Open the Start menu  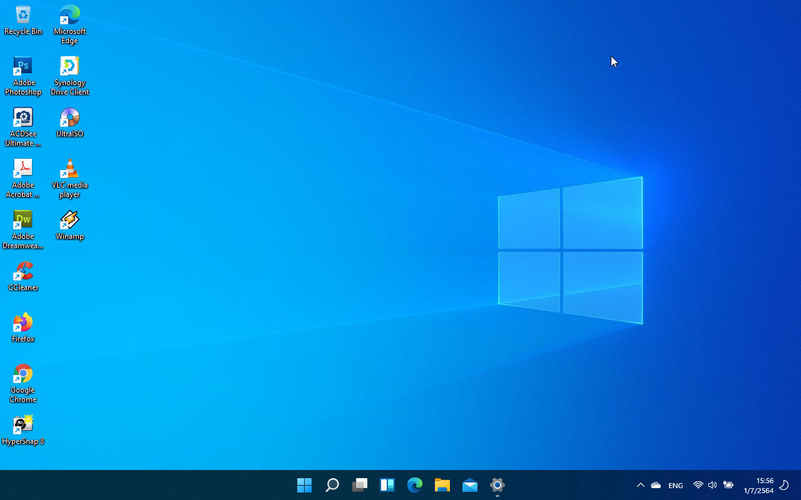(x=304, y=484)
